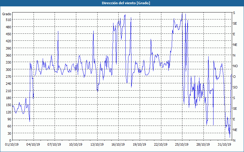Select the N compass label beside the 360 gridline
The width and height of the screenshot is (244, 152).
(x=234, y=55)
